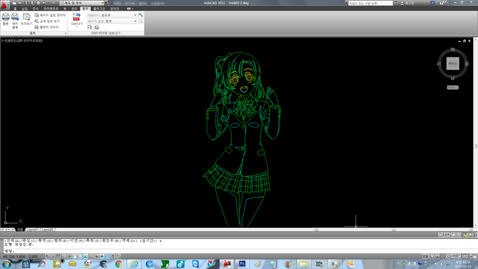Toggle Ortho Mode in status bar
Image resolution: width=478 pixels, height=269 pixels.
pos(64,256)
